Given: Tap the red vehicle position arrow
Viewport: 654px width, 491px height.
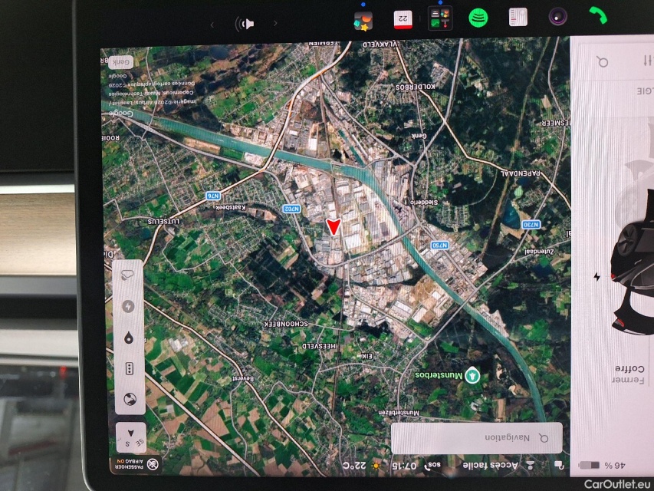Looking at the screenshot, I should click(x=334, y=227).
